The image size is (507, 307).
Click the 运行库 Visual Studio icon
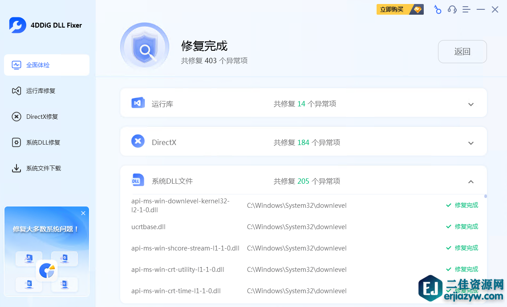pos(138,103)
